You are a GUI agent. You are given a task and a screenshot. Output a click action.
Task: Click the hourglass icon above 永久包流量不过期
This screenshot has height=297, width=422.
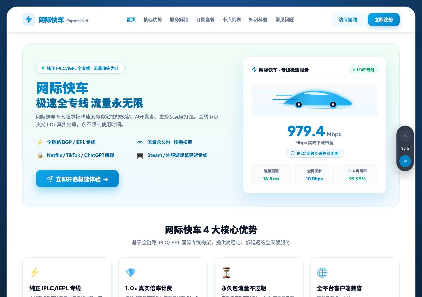(x=226, y=273)
